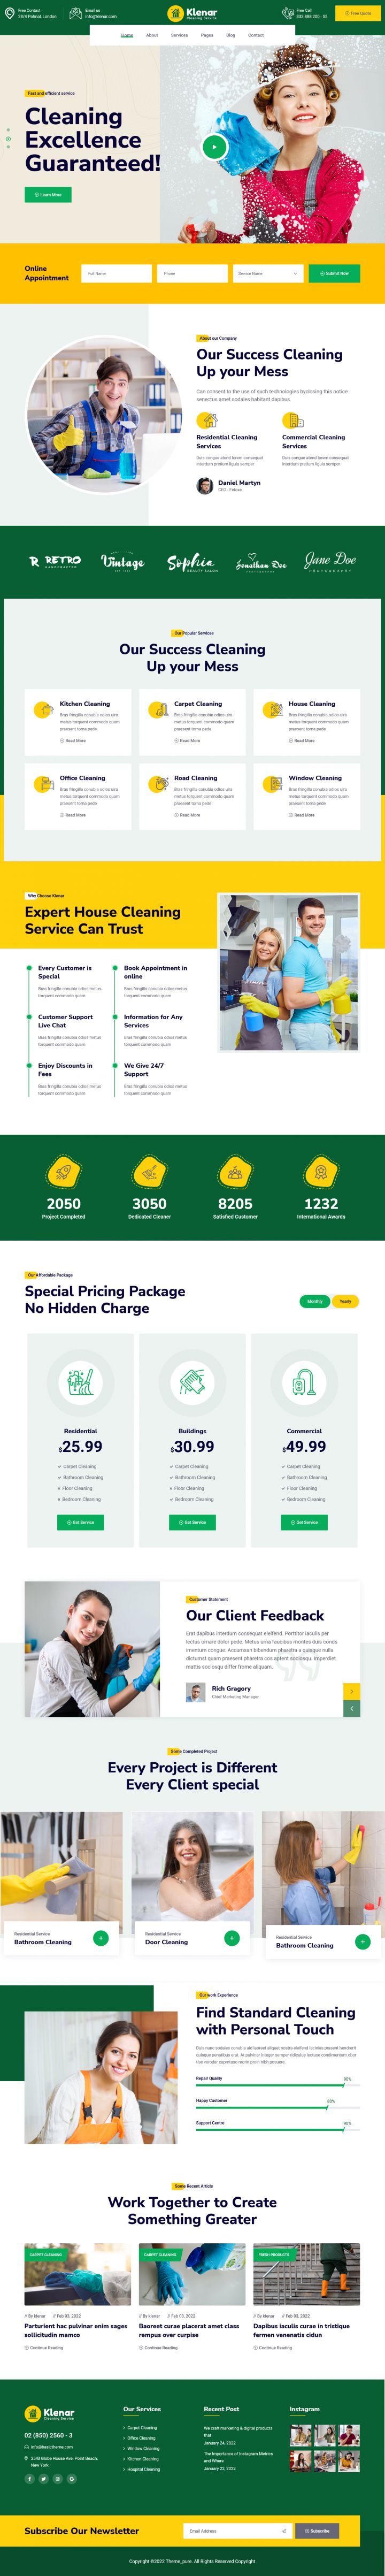Click the Kitchen Cleaning service icon
This screenshot has width=385, height=2576.
[x=43, y=710]
